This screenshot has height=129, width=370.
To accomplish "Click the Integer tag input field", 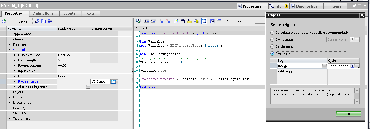I will click(299, 66).
